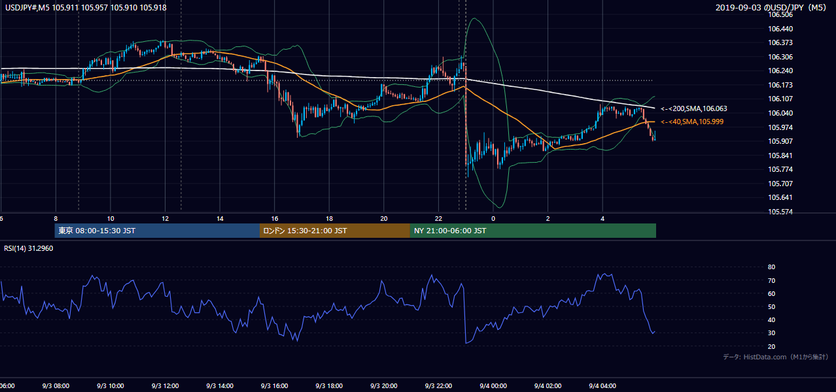
Task: Select the NY 21:00-06:00 JST session bar
Action: click(x=533, y=231)
